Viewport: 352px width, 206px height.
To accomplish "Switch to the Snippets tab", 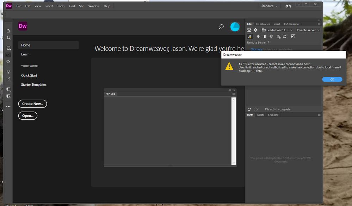I will click(273, 115).
